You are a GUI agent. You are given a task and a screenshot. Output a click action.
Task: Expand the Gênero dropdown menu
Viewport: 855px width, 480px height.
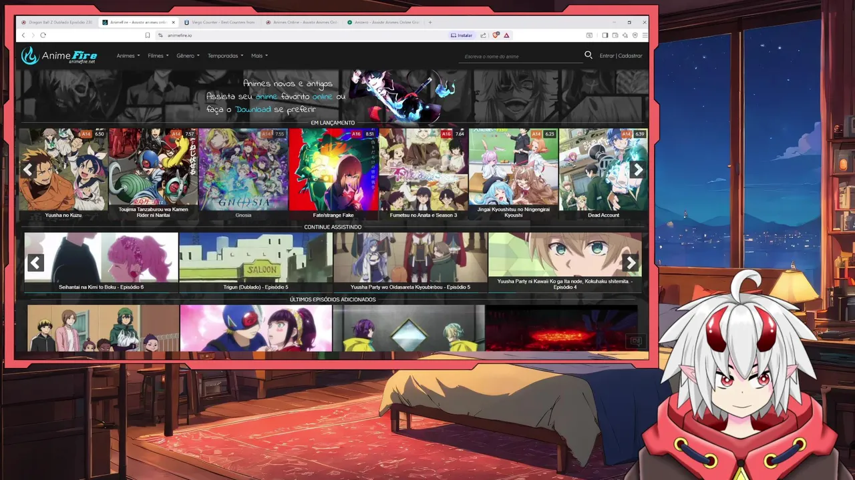click(x=188, y=56)
